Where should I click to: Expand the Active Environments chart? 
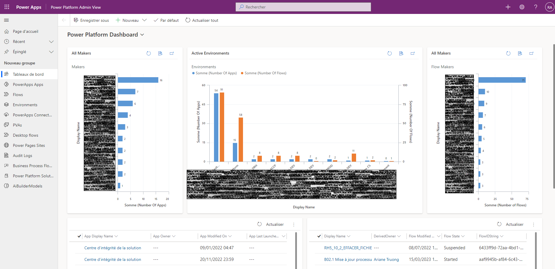point(413,53)
